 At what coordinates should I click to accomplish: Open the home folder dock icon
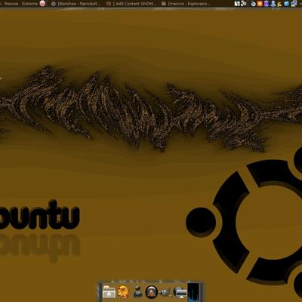coord(109,292)
